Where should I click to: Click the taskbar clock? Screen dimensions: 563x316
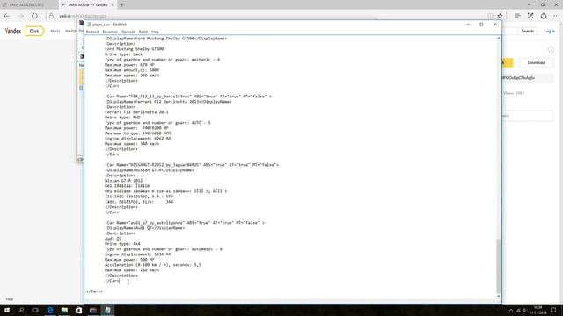pos(537,310)
